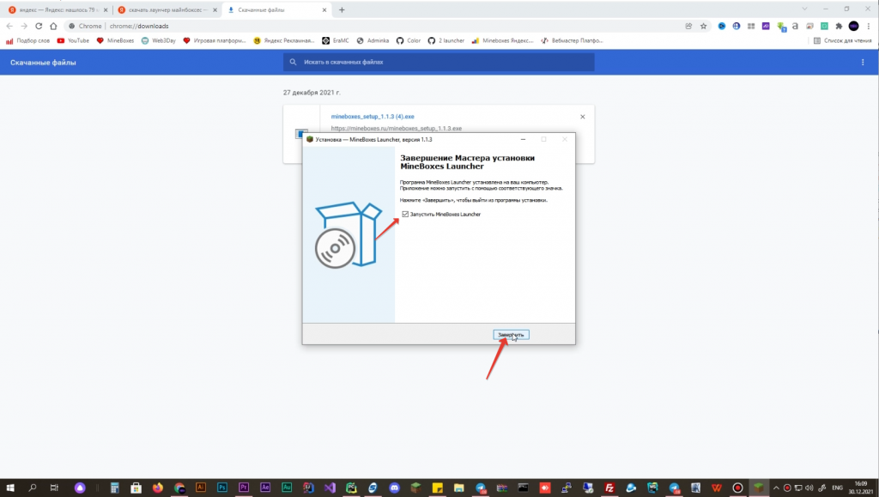Open the downloads page three-dot menu

(x=863, y=63)
